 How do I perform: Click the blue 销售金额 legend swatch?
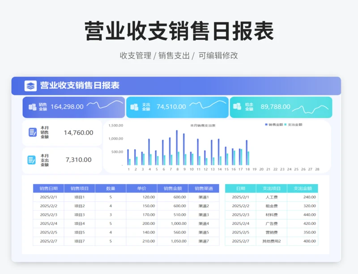[266, 125]
